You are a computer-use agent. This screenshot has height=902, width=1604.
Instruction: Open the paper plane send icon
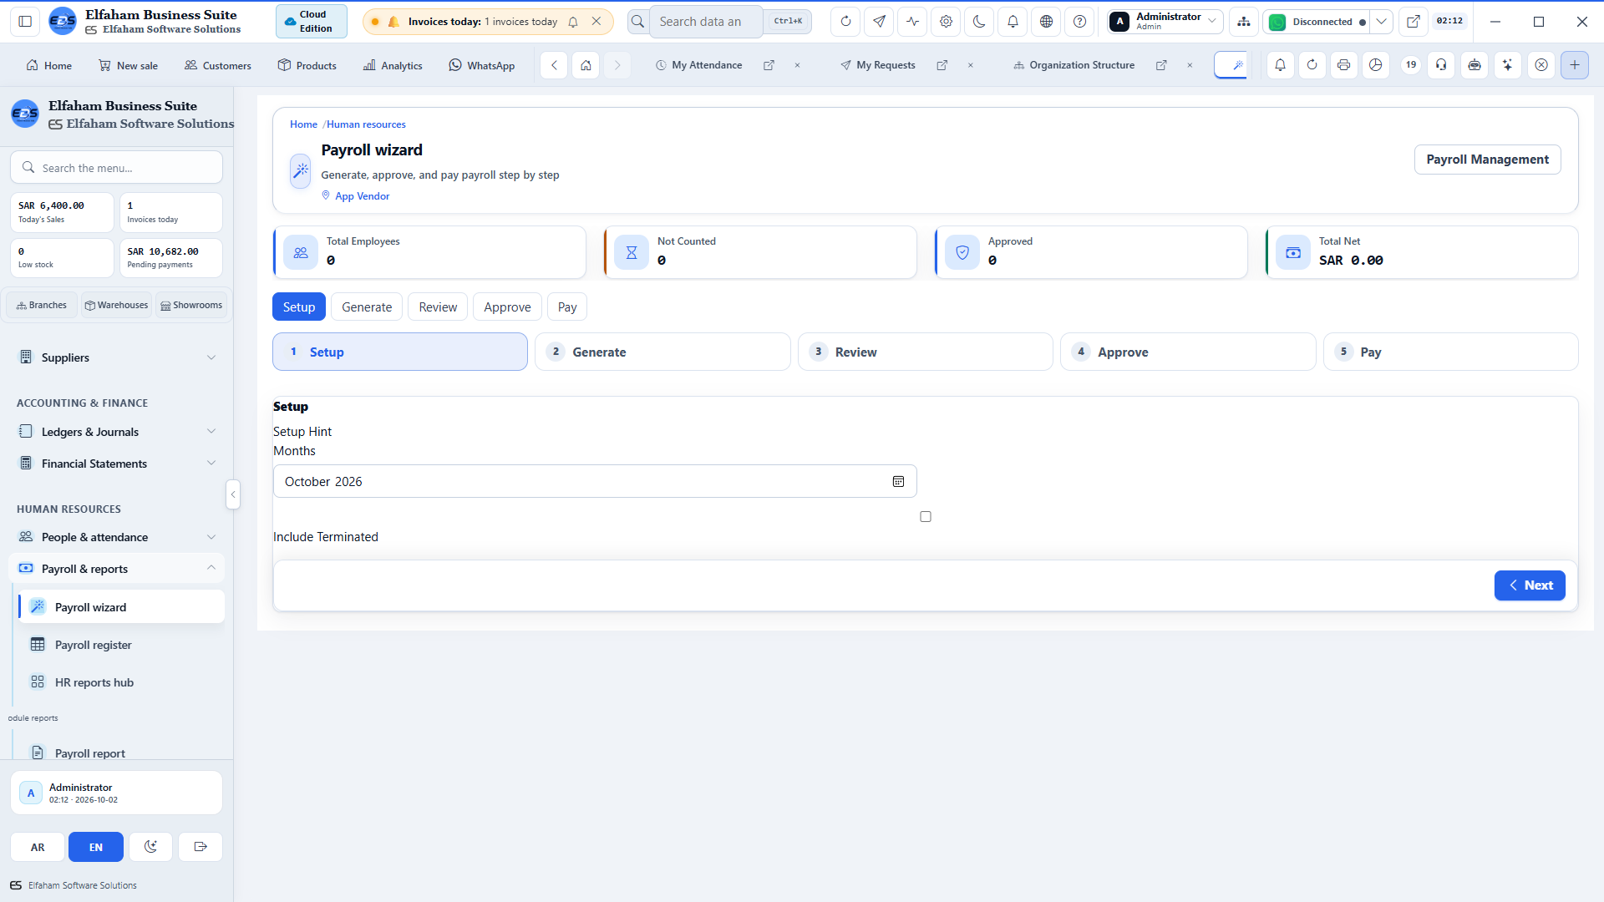coord(879,22)
